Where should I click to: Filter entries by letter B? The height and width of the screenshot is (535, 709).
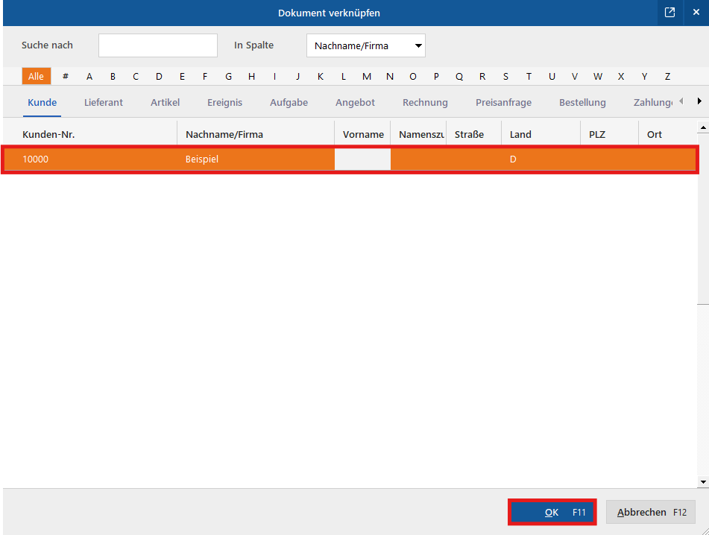coord(113,76)
